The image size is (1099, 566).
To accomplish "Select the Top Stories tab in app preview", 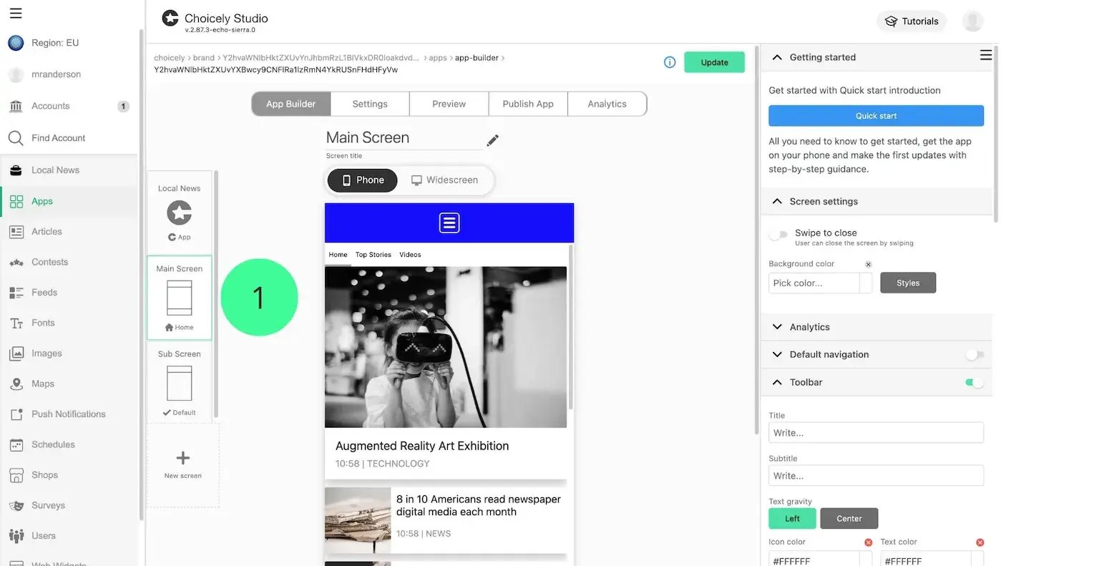I will tap(373, 255).
